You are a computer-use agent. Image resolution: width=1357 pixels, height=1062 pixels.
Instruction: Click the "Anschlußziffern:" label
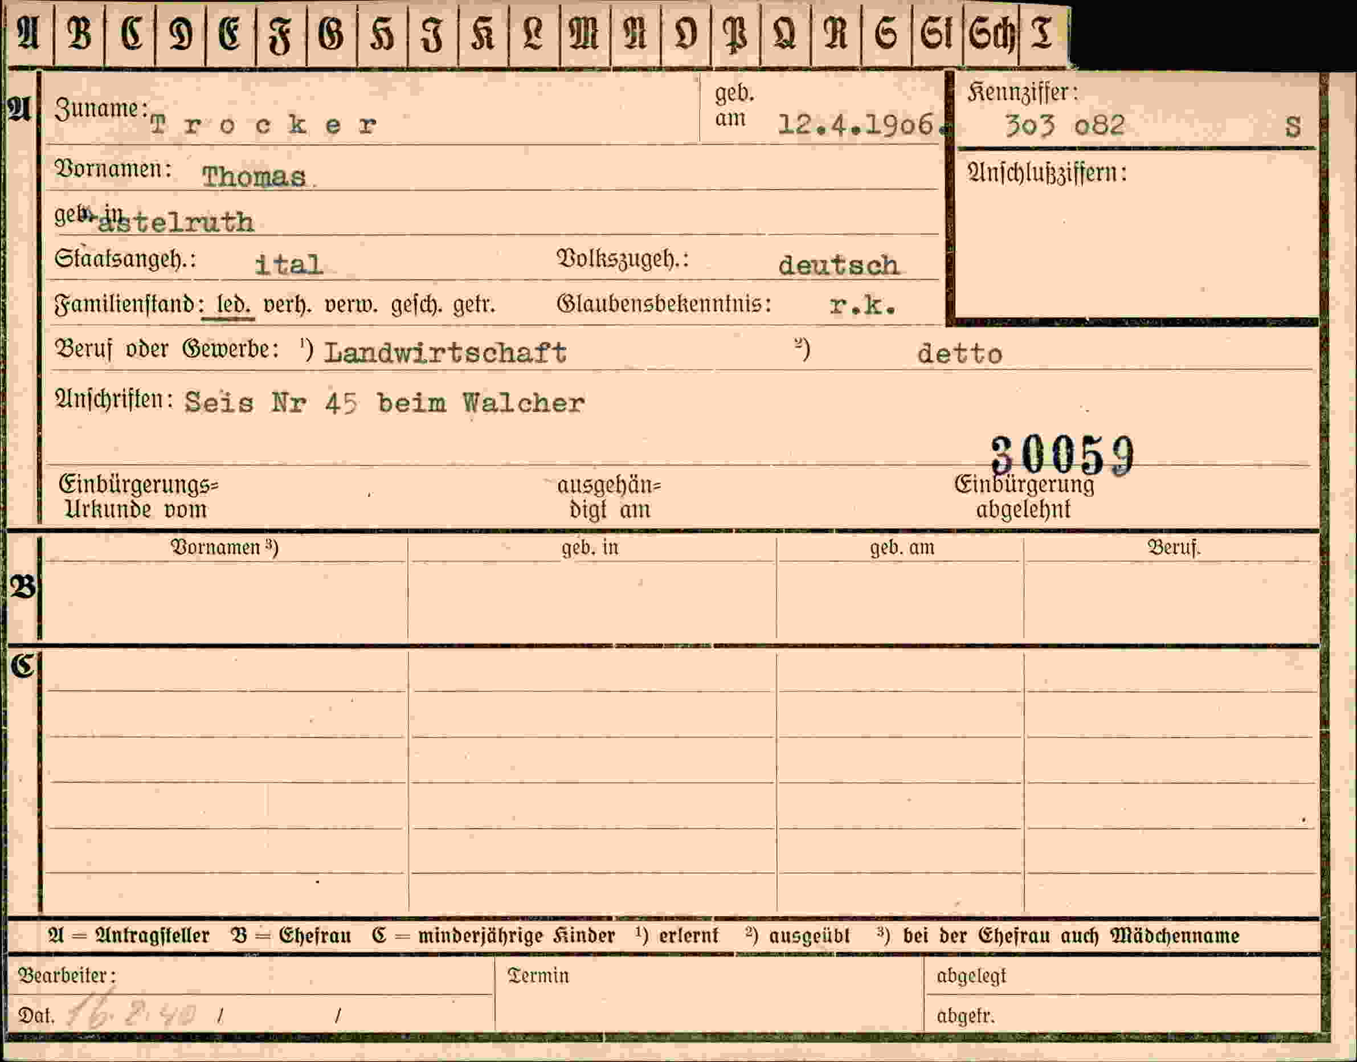click(1047, 172)
